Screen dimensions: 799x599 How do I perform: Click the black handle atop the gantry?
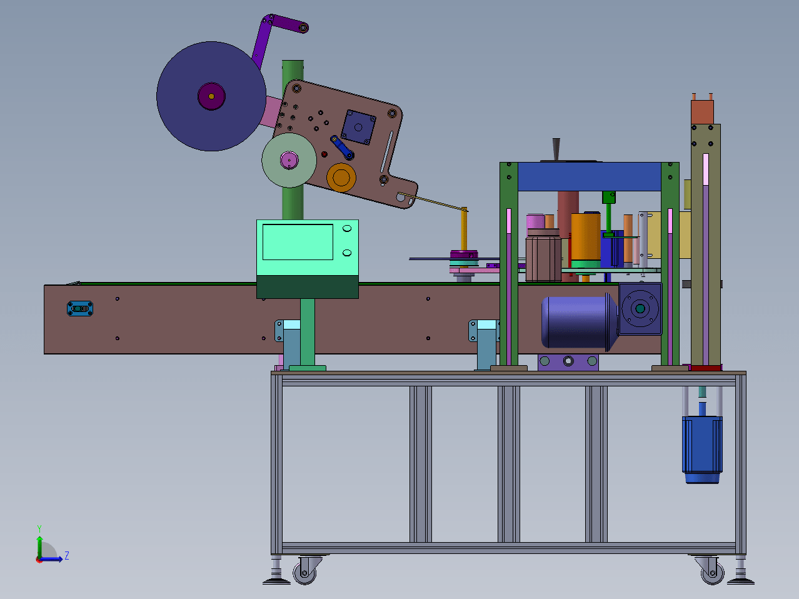(556, 151)
